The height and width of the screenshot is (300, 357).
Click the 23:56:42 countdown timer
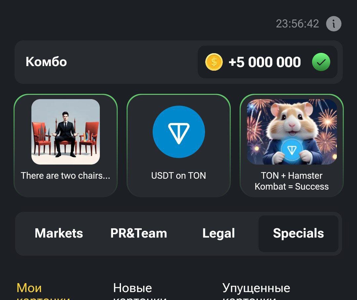click(297, 24)
